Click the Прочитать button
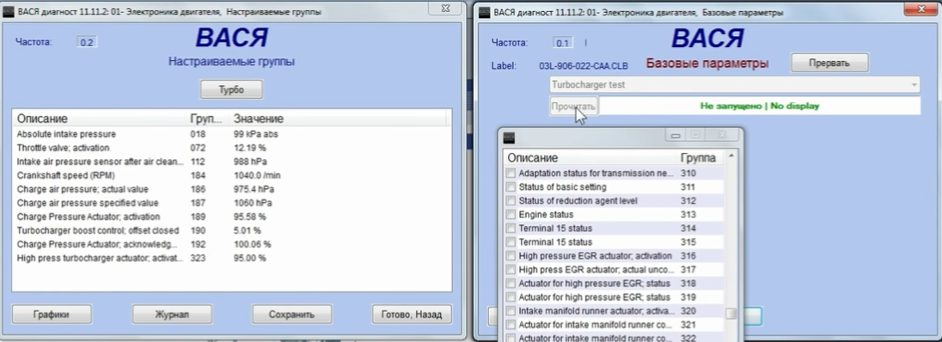This screenshot has height=342, width=942. [574, 106]
